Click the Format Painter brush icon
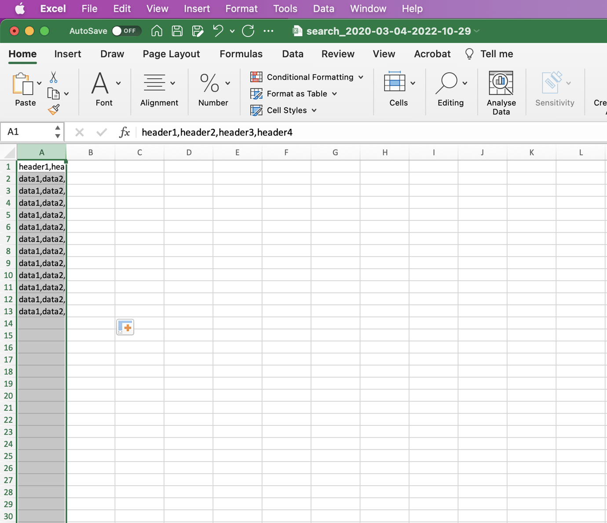The image size is (607, 523). click(x=54, y=110)
